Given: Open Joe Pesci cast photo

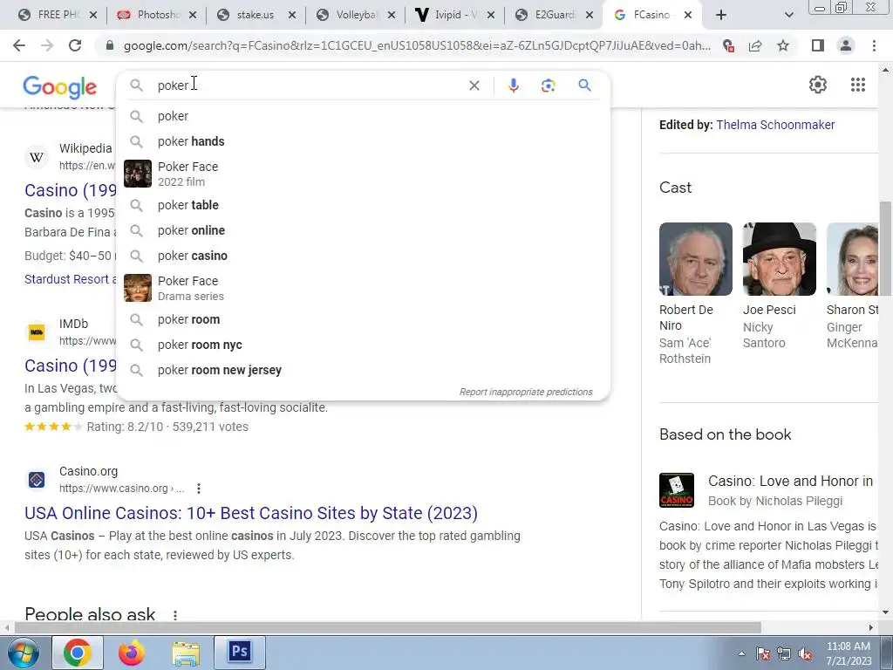Looking at the screenshot, I should point(779,259).
